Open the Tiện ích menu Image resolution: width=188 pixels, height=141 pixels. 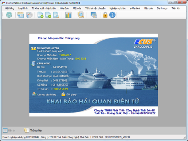click(176, 8)
